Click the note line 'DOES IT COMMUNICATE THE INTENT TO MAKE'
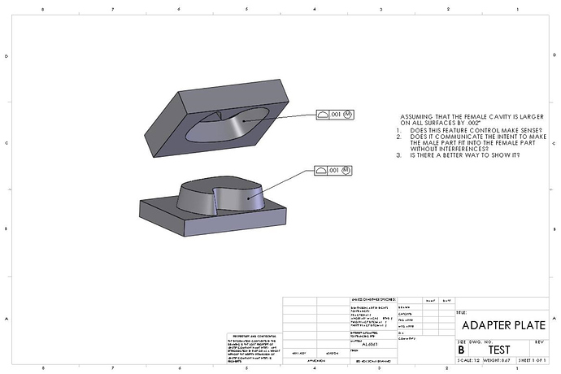Screen dimensions: 561x374 [478, 137]
